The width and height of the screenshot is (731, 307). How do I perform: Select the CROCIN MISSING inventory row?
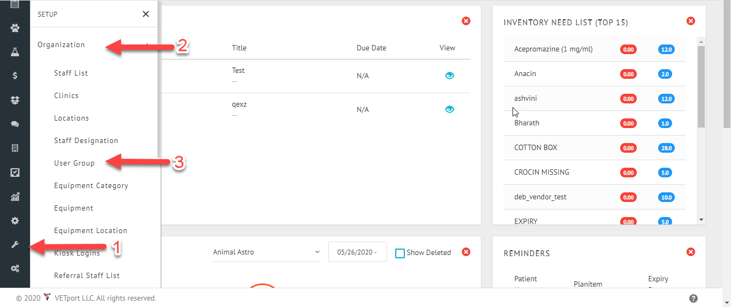(x=594, y=173)
